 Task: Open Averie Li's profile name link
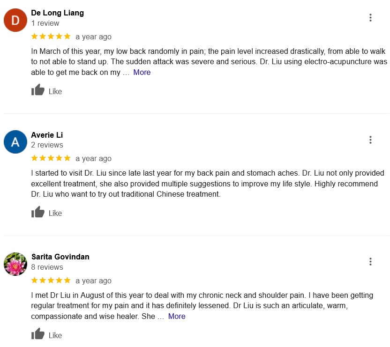(x=47, y=135)
